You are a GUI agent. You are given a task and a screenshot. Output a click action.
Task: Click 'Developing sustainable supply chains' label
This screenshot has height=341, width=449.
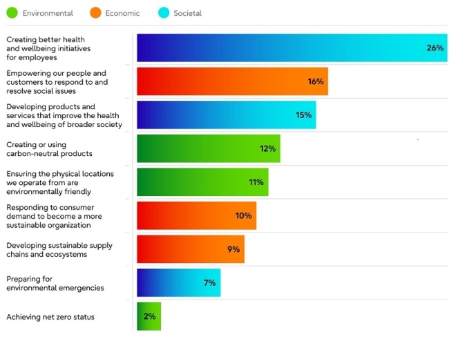59,250
